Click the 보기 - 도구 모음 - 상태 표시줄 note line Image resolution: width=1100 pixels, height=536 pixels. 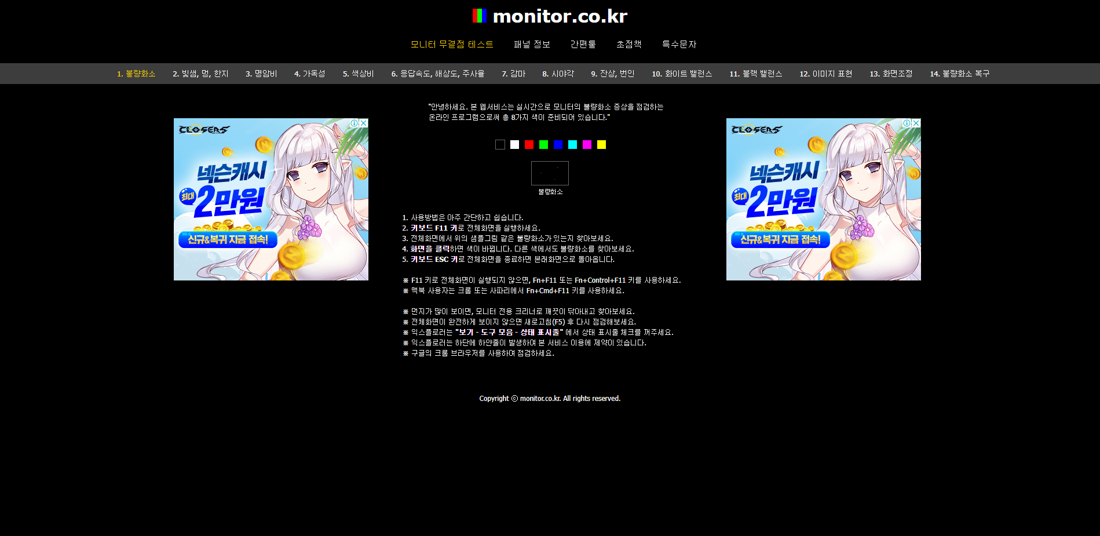click(538, 333)
